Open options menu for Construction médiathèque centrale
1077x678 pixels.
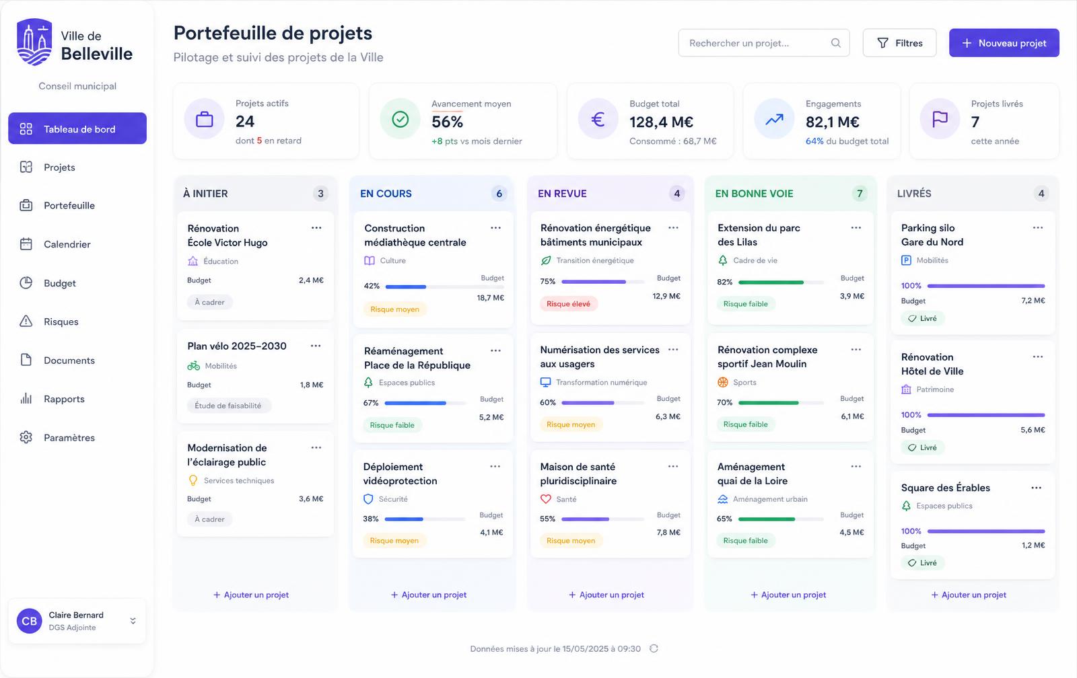click(495, 228)
